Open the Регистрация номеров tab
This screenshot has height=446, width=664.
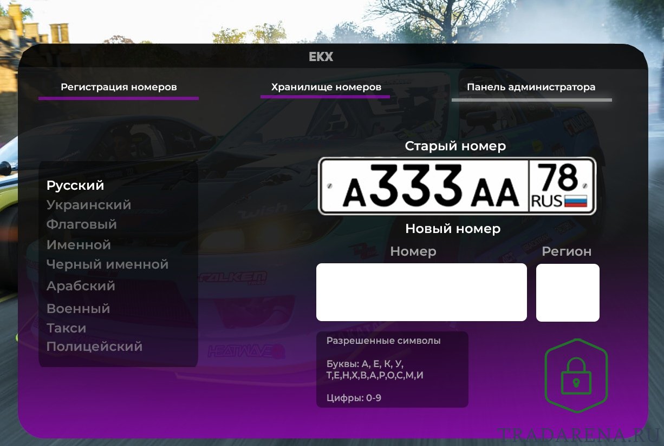point(119,87)
